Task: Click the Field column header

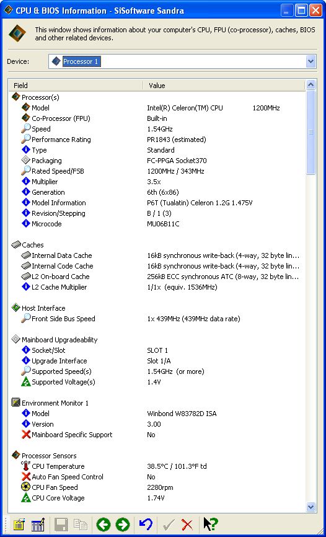Action: tap(76, 86)
